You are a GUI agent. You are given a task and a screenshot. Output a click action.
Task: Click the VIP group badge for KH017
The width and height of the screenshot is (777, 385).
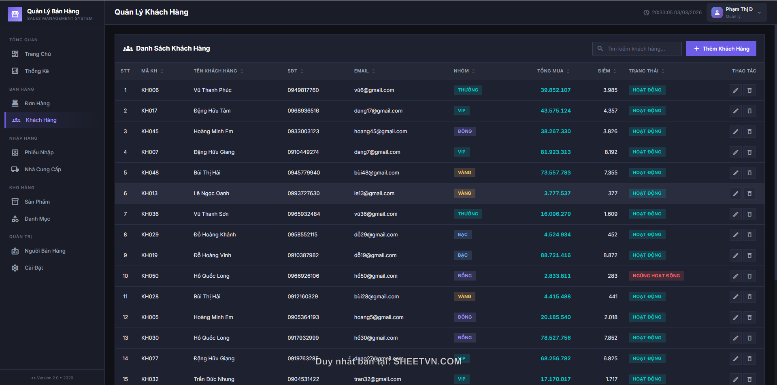pos(461,111)
